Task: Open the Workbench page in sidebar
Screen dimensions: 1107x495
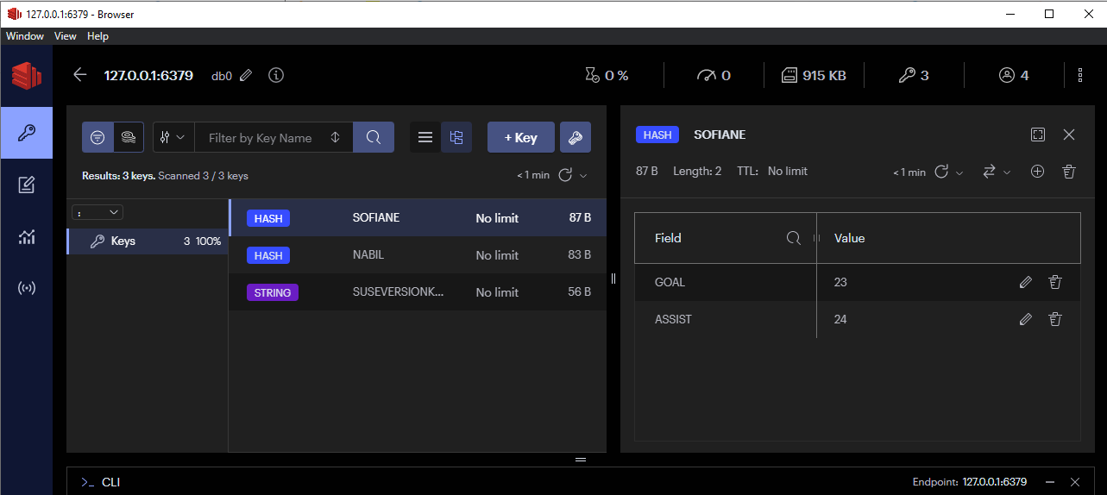Action: (26, 185)
